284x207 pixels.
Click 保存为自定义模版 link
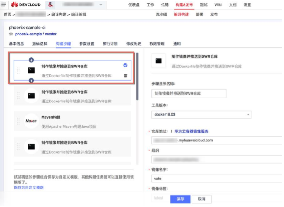tap(29, 188)
